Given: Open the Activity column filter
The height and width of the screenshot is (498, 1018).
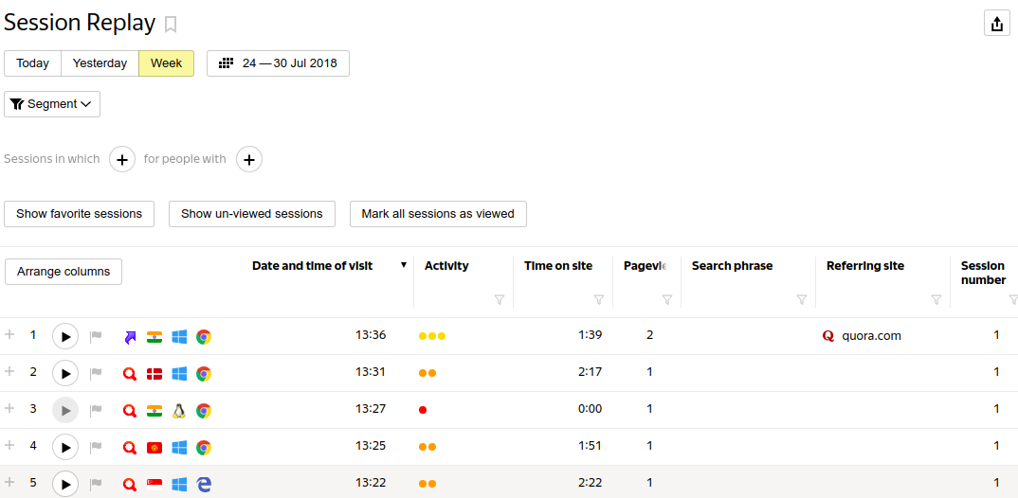Looking at the screenshot, I should 500,299.
